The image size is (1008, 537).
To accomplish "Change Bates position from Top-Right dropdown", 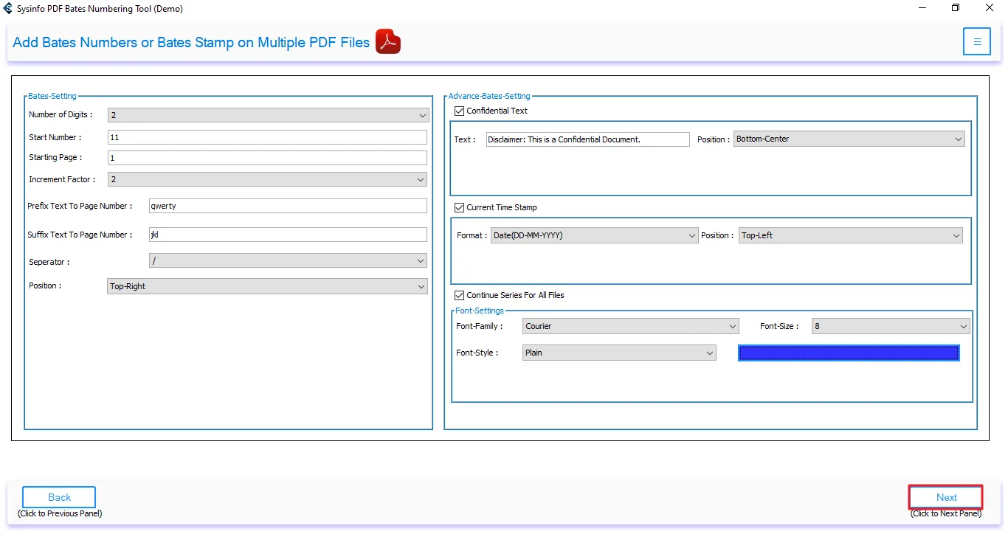I will point(268,286).
